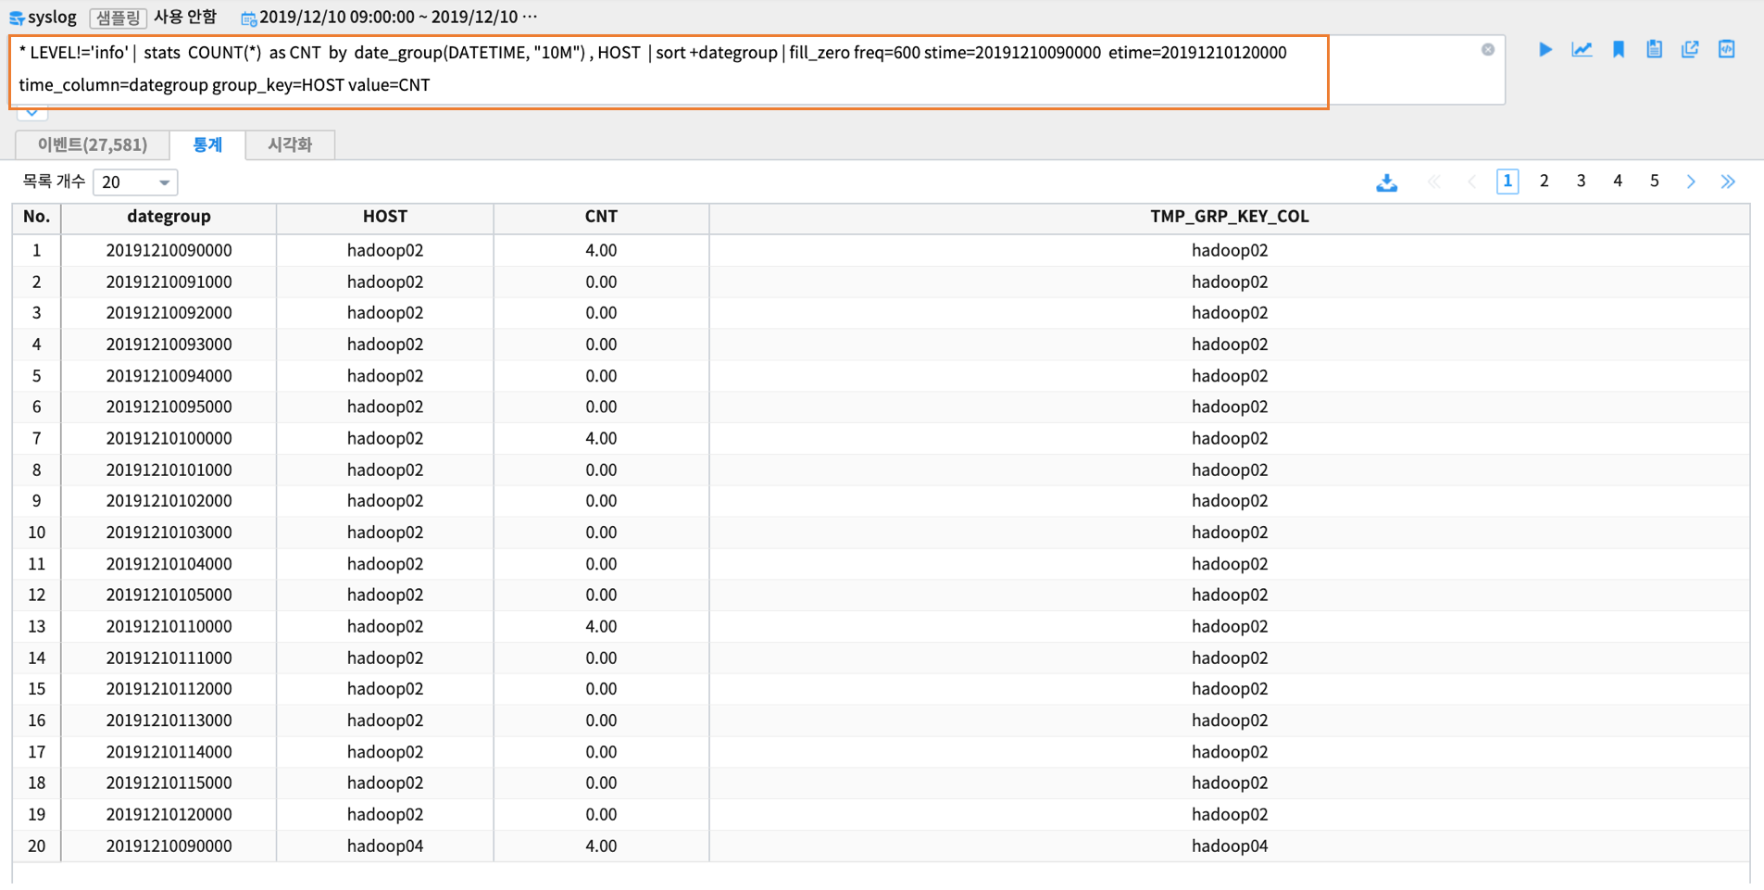Click the TMP_GRP_KEY_COL column header

pos(1230,217)
